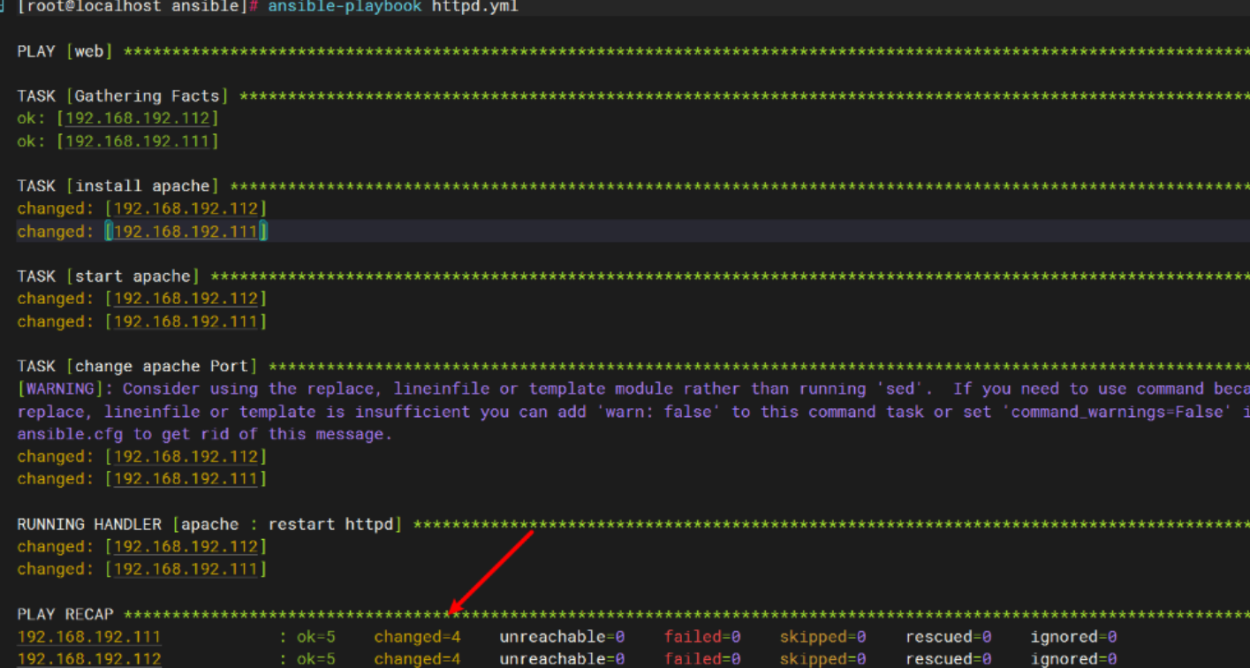Click unreachable=0 in the 192.168.192.112 recap row
Image resolution: width=1250 pixels, height=668 pixels.
click(562, 659)
